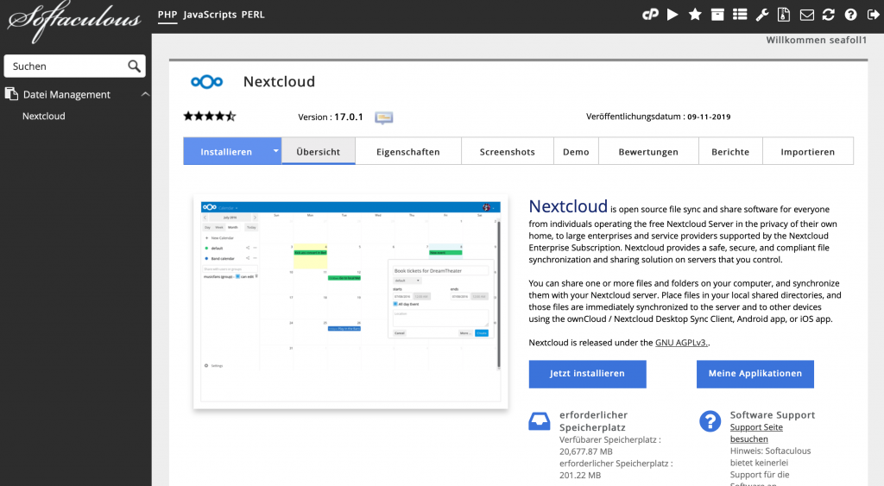This screenshot has height=486, width=884.
Task: Open the Screenshots tab
Action: tap(508, 152)
